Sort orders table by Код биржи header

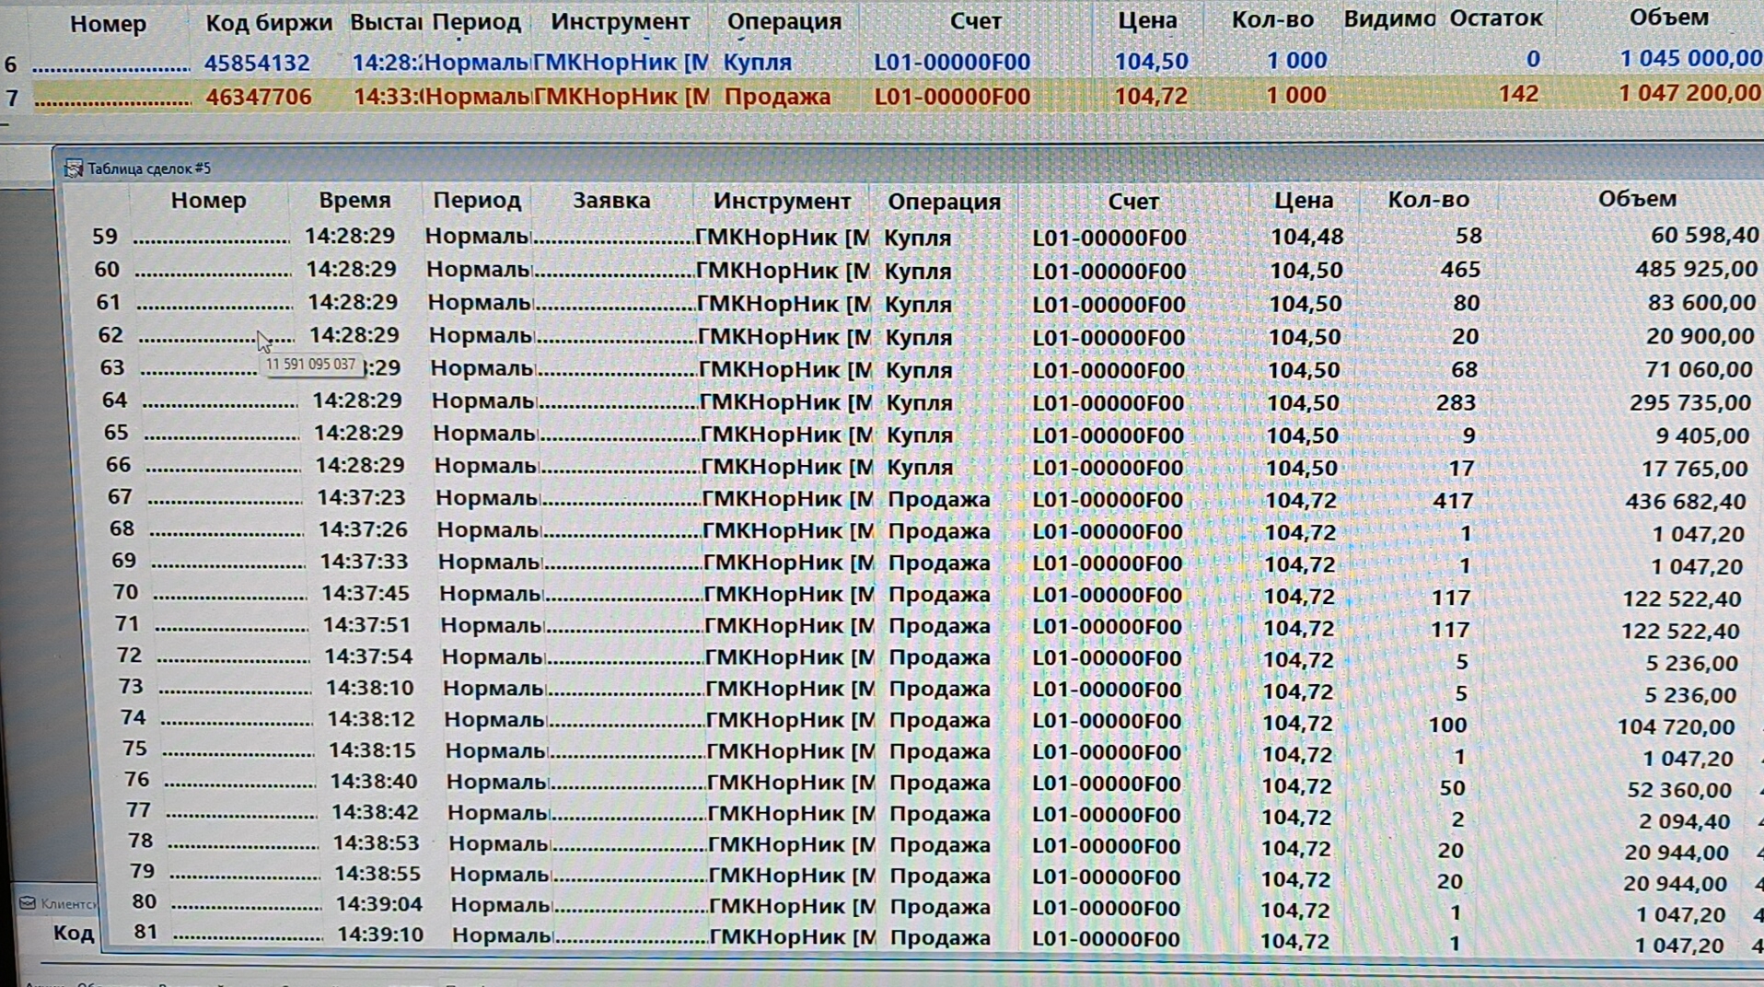point(269,23)
